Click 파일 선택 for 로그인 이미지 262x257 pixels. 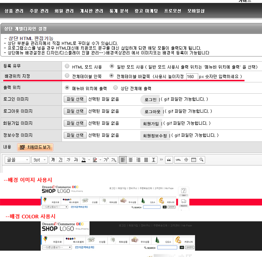pos(75,99)
